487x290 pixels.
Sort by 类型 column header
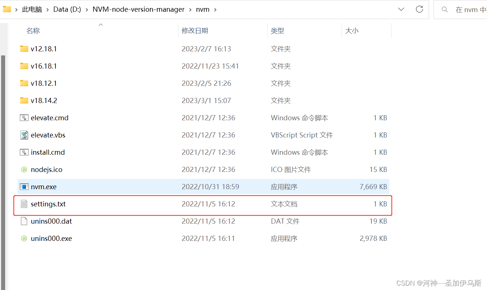(277, 31)
